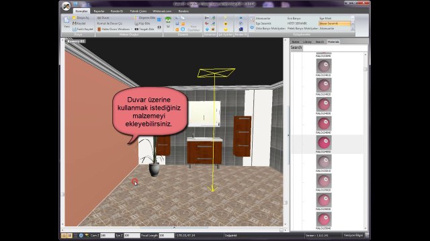Click Dosya Aç to open file
This screenshot has height=241, width=430.
coord(81,18)
